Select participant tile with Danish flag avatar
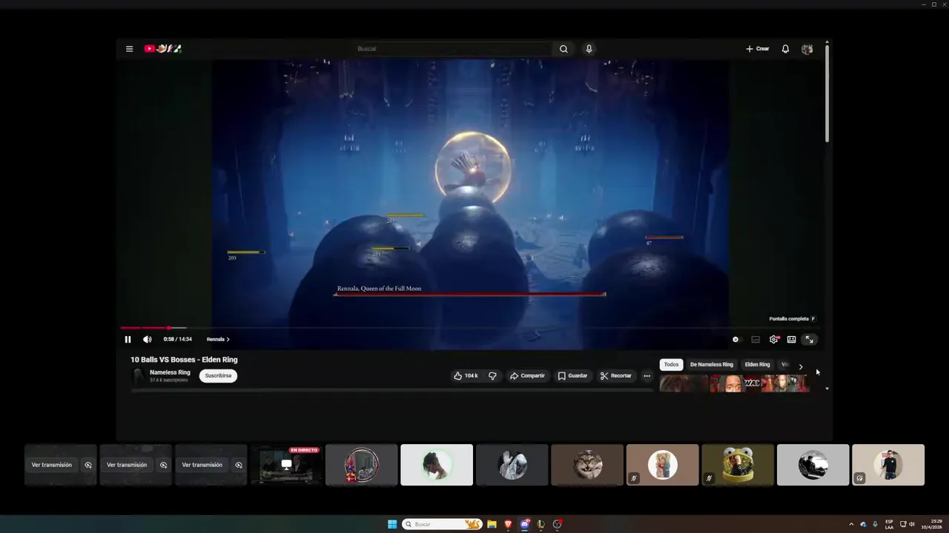 tap(361, 465)
